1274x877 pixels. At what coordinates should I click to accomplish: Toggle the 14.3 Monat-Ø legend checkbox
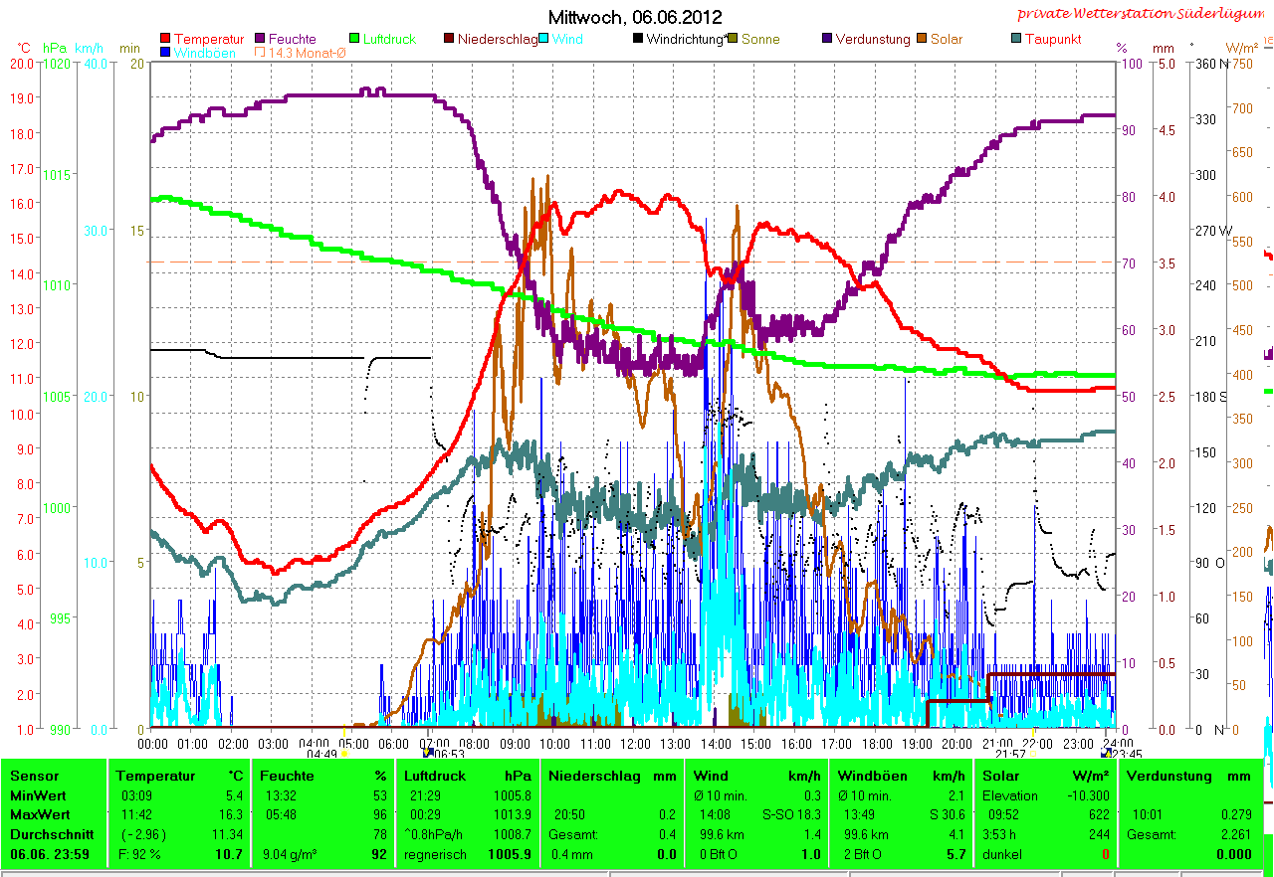pos(261,53)
